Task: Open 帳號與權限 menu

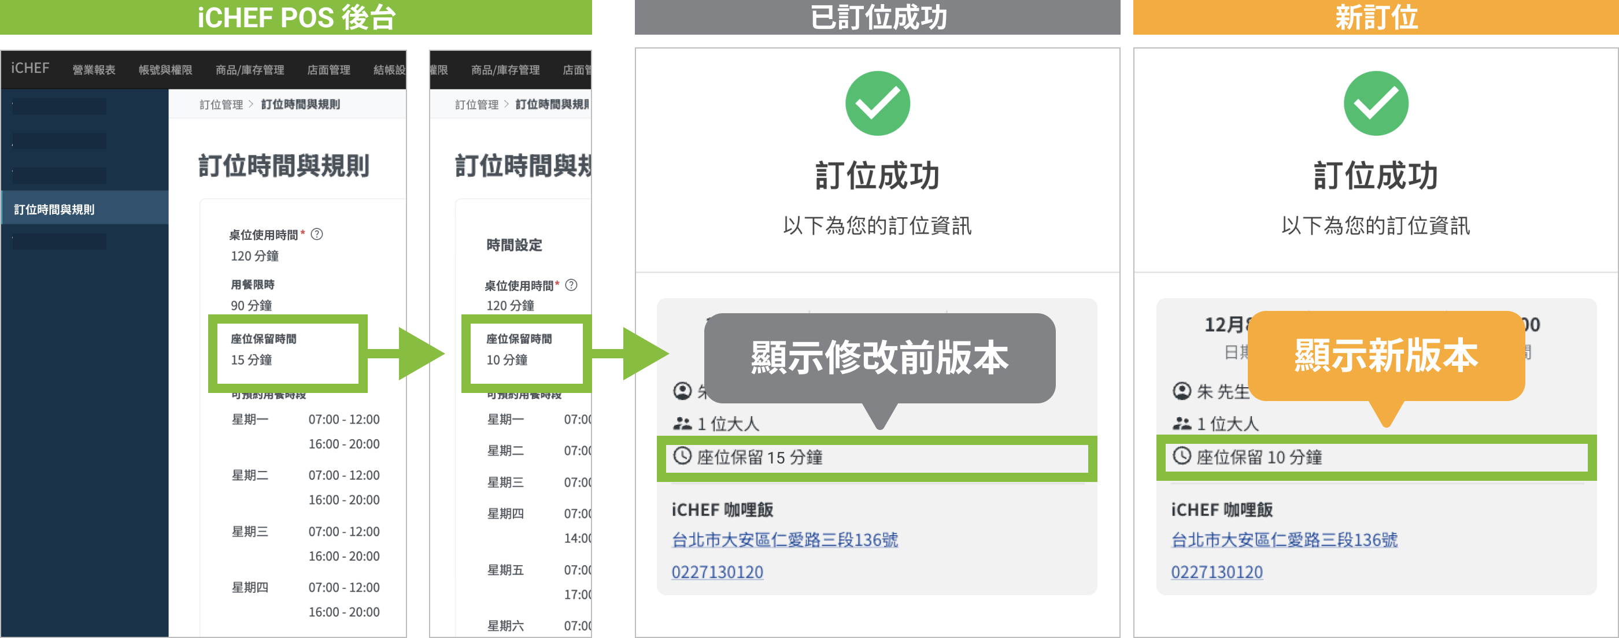Action: point(165,70)
